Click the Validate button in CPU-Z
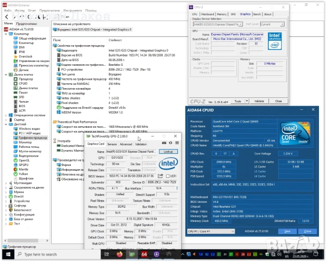 pos(259,101)
